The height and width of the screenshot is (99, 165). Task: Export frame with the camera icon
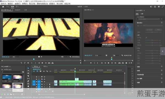126,63
